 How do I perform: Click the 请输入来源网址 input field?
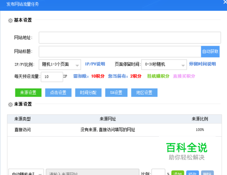pos(93,172)
